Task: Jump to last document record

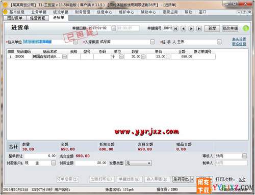Action: pyautogui.click(x=199, y=28)
